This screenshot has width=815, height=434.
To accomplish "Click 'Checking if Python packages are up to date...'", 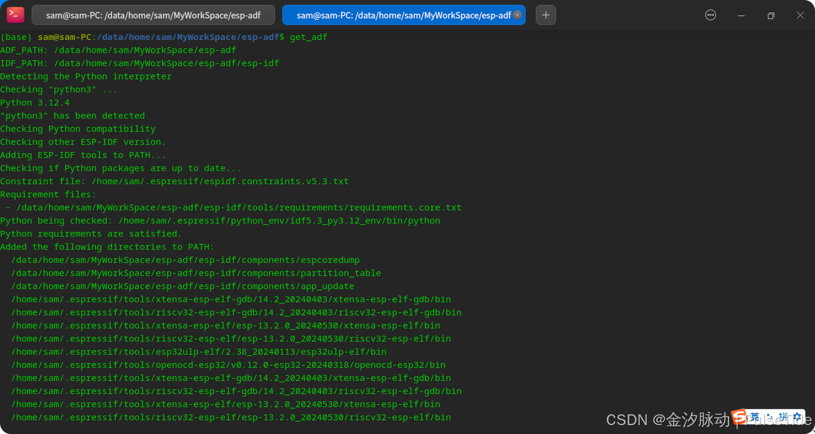I will tap(121, 168).
